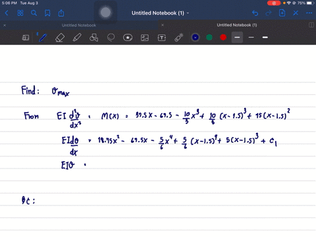The height and width of the screenshot is (237, 316).
Task: Choose the red pen color
Action: pyautogui.click(x=223, y=38)
